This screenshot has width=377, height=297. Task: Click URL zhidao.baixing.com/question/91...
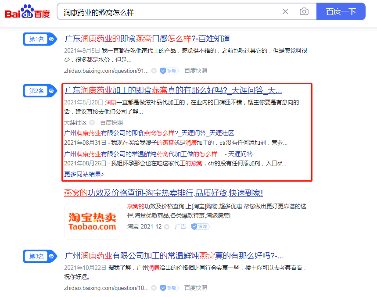point(106,71)
